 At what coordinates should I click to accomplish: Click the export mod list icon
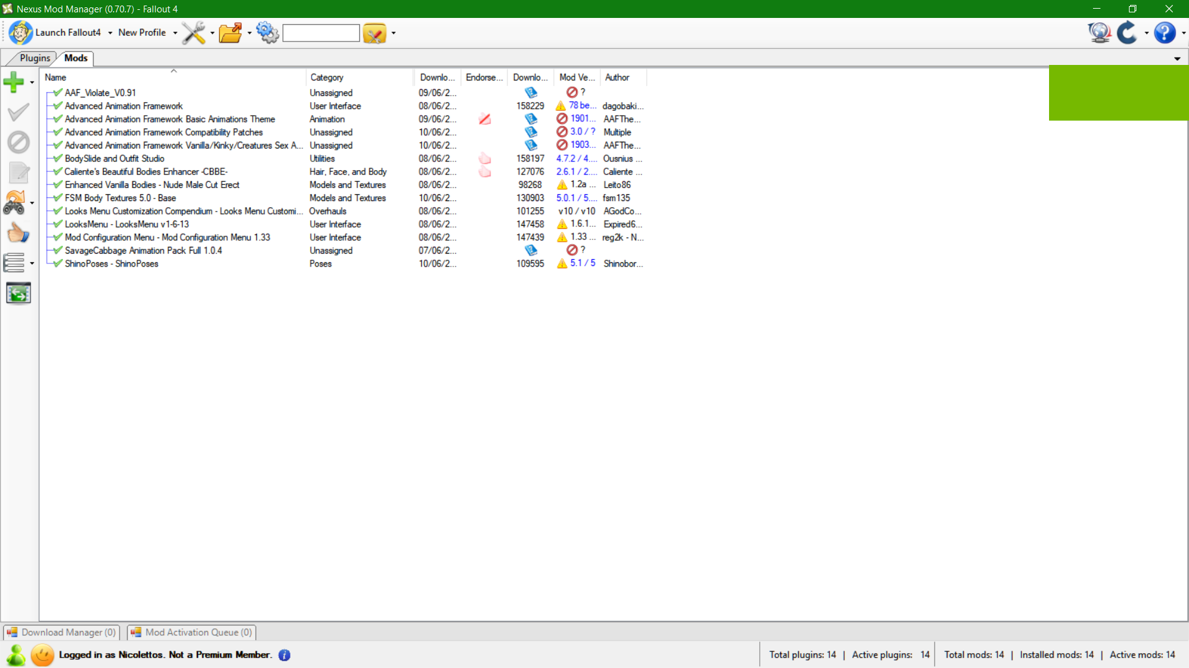[19, 293]
